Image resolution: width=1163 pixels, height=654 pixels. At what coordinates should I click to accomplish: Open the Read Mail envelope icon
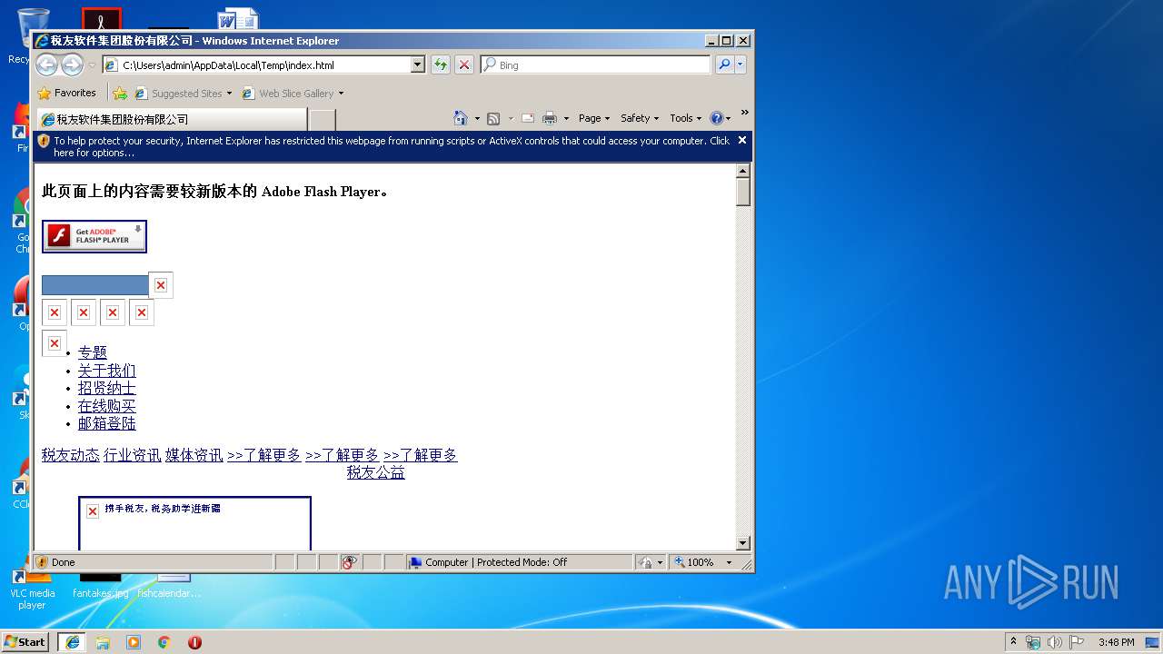pos(527,118)
